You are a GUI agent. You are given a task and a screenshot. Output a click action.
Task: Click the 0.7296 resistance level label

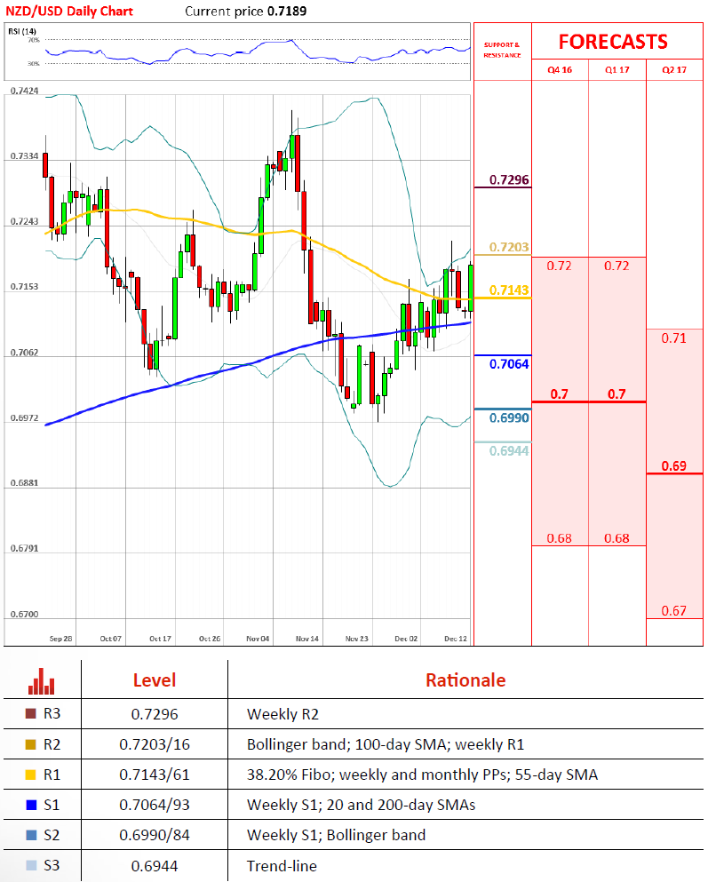[509, 180]
